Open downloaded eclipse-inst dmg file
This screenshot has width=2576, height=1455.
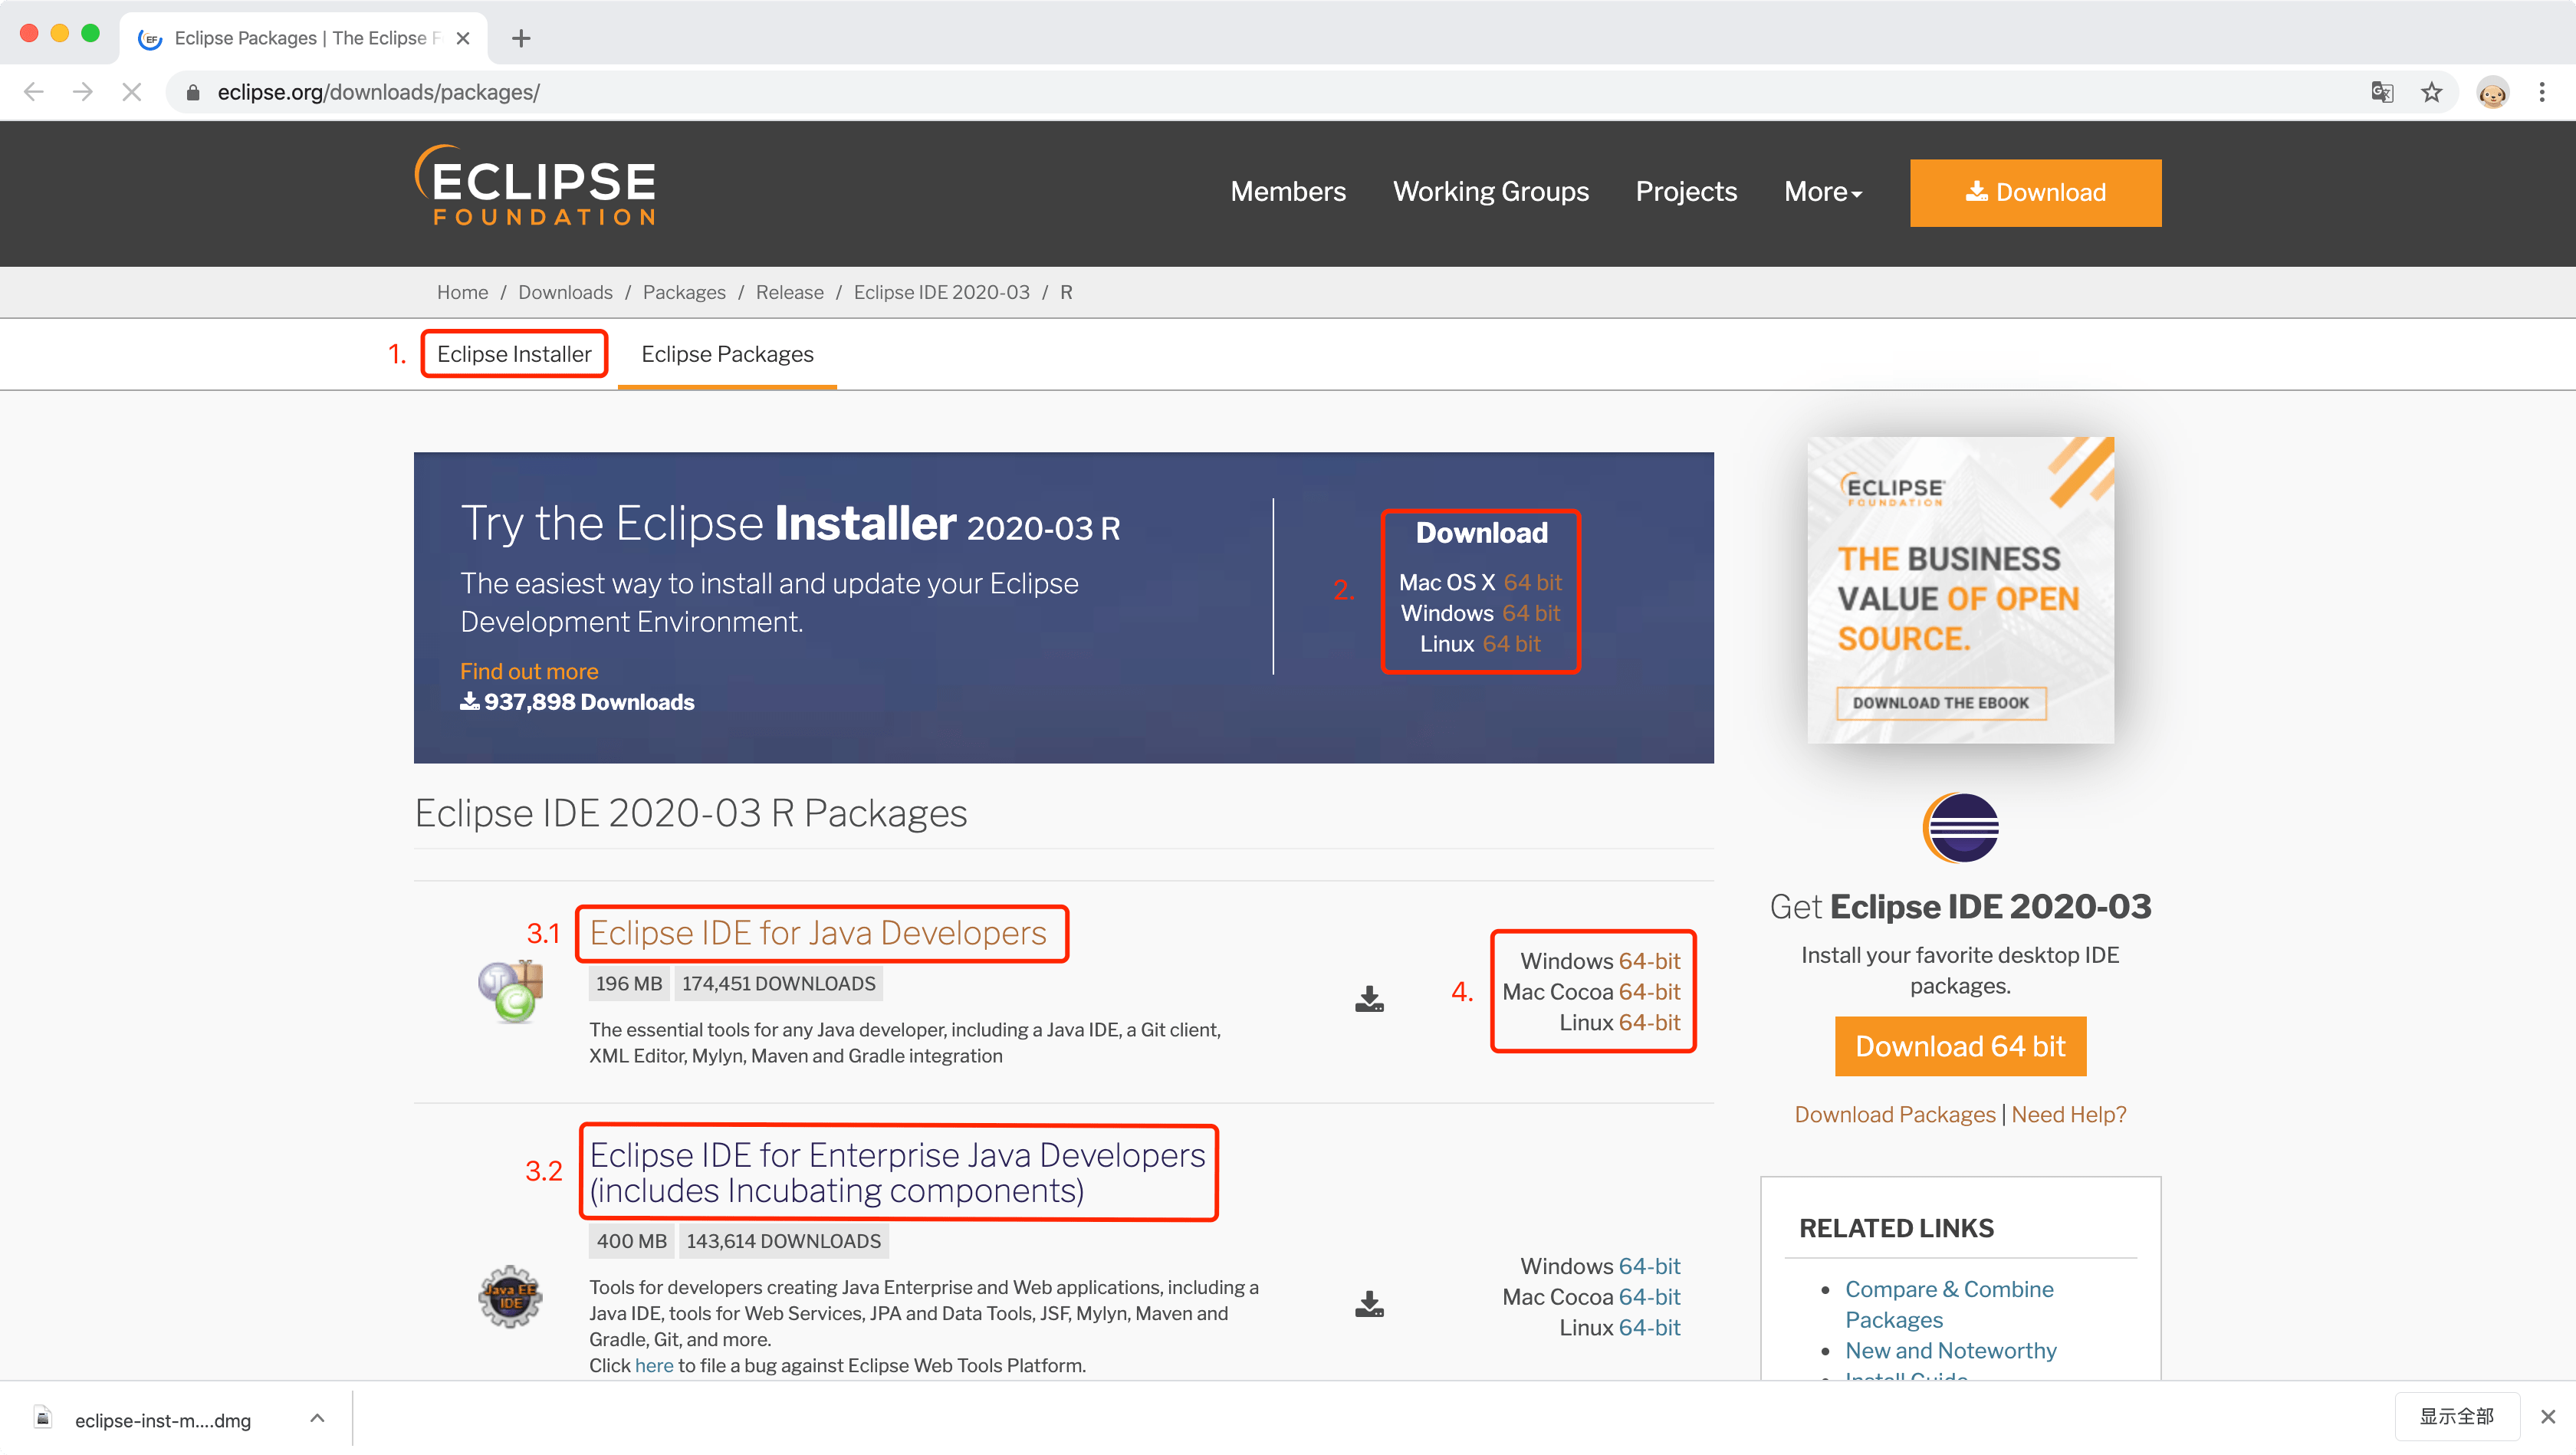coord(162,1420)
